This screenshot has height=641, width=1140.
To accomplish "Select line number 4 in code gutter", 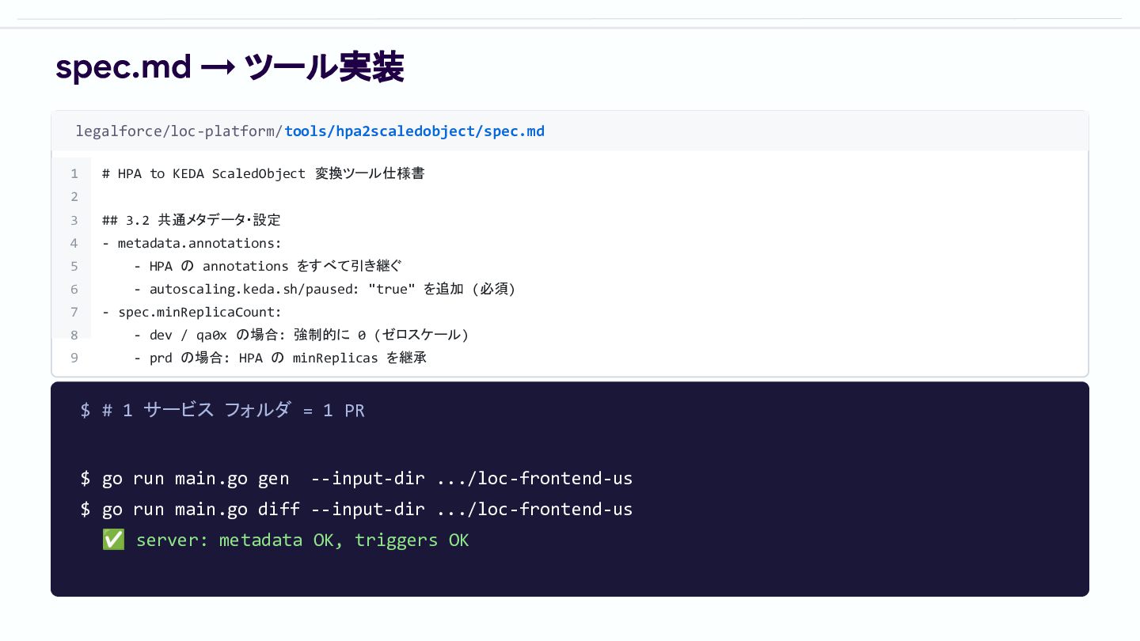I will click(x=74, y=243).
